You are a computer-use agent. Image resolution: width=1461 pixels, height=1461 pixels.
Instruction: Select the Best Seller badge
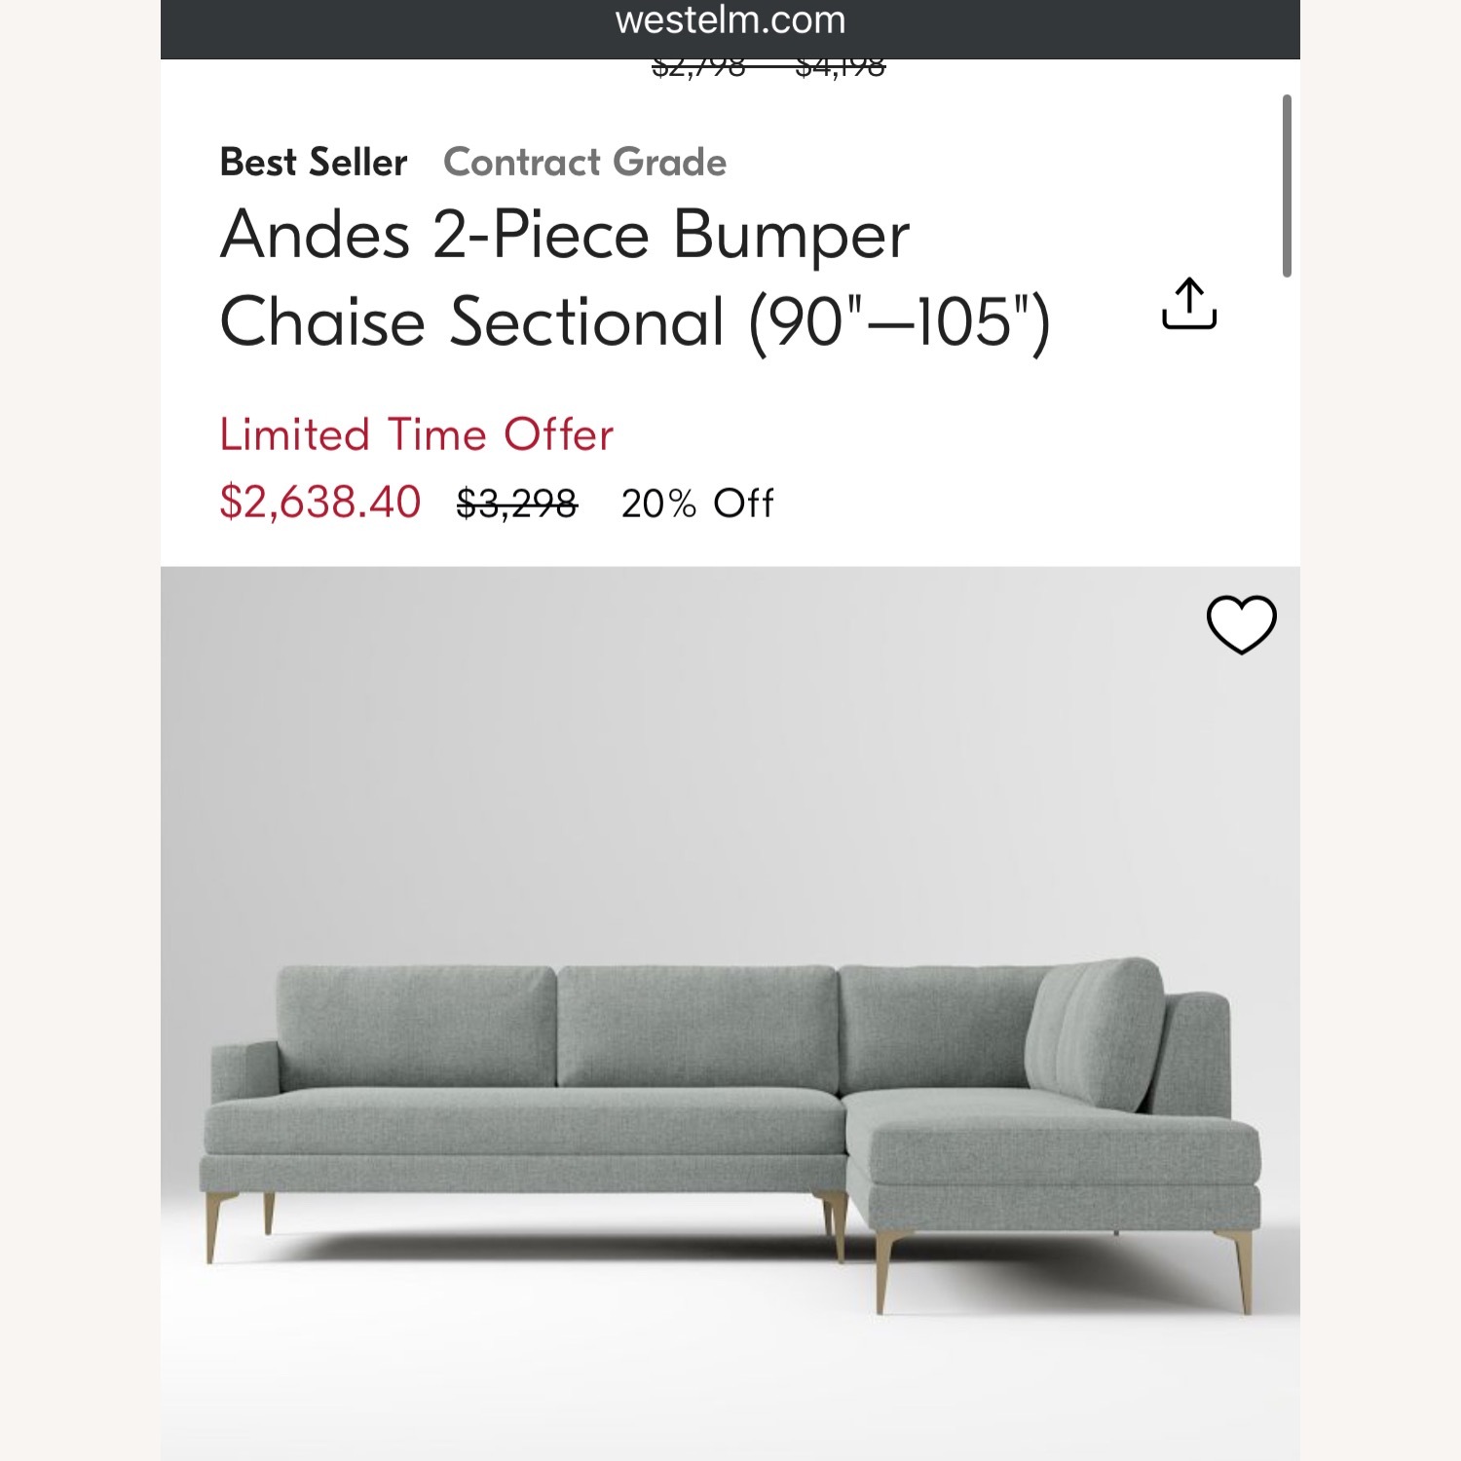312,163
